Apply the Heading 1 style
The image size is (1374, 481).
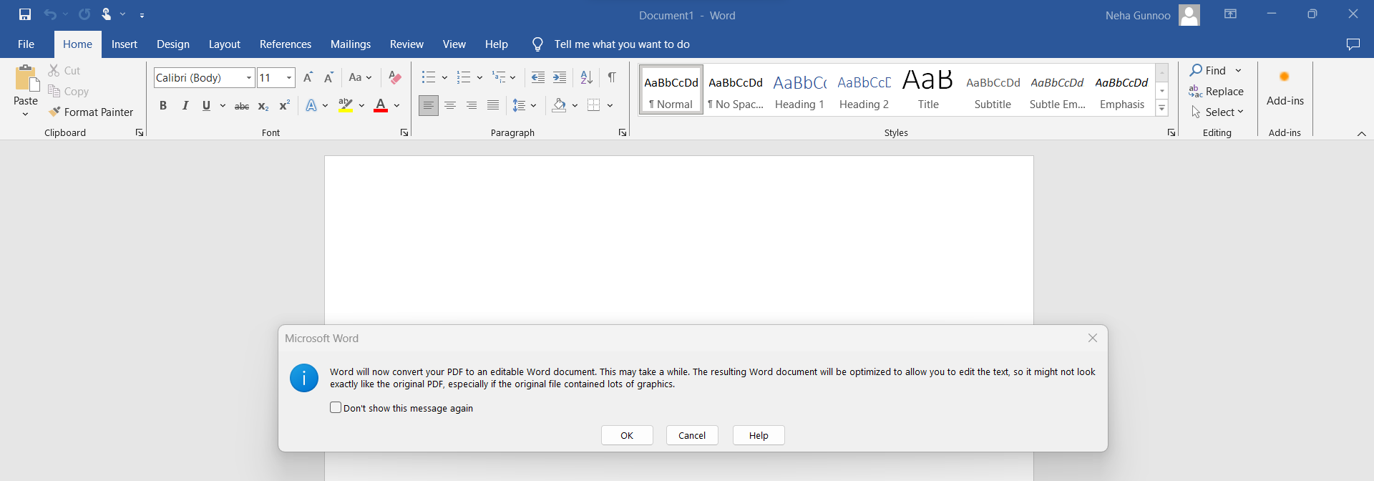click(799, 90)
